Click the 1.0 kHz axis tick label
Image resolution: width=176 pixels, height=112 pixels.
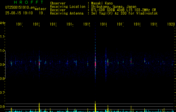[x=2, y=51]
